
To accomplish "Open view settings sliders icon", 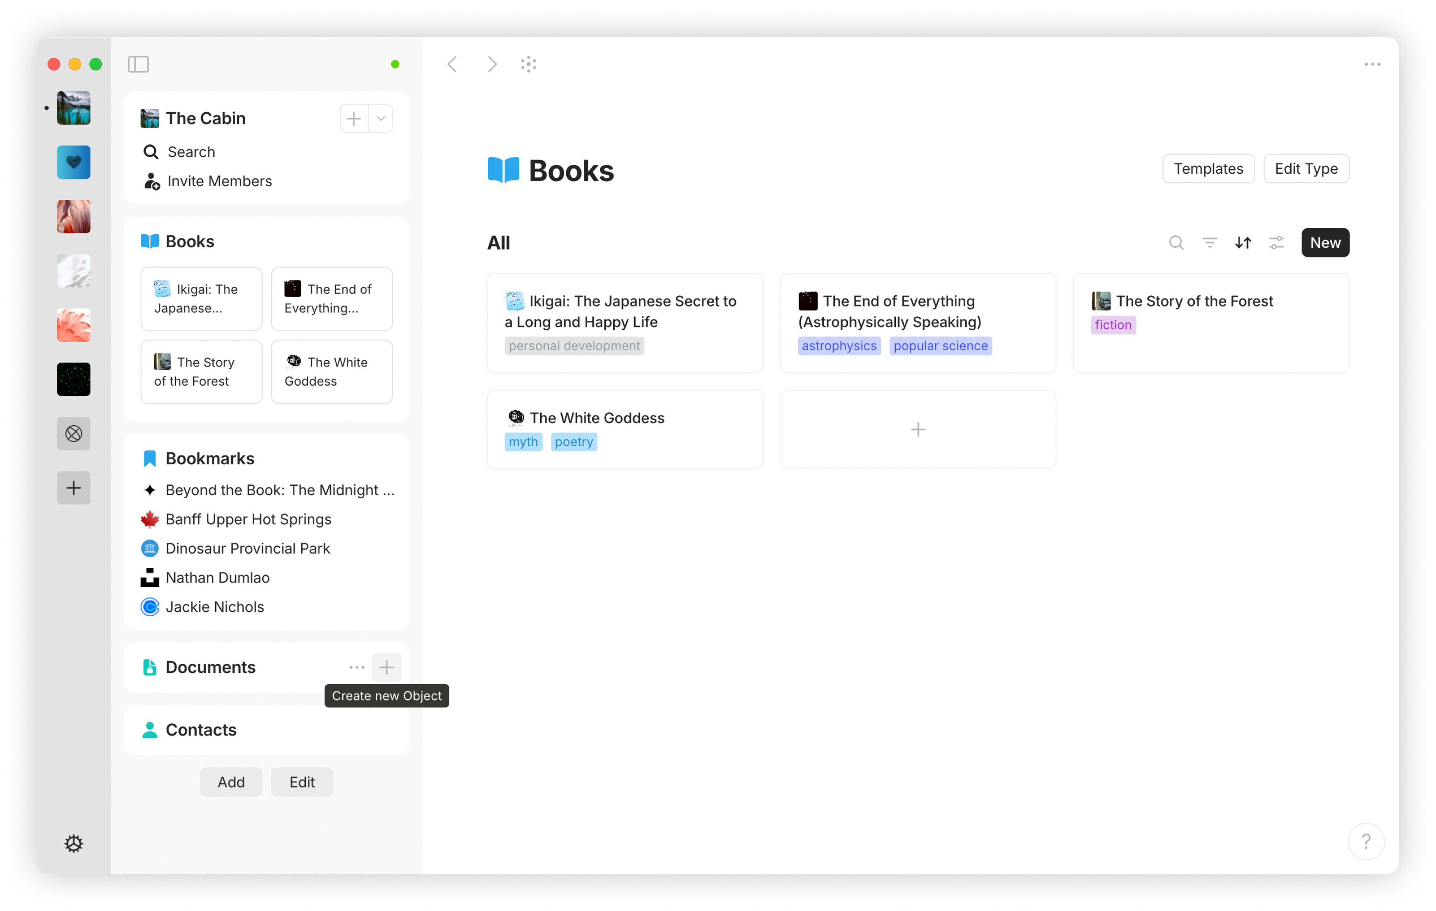I will click(1276, 243).
